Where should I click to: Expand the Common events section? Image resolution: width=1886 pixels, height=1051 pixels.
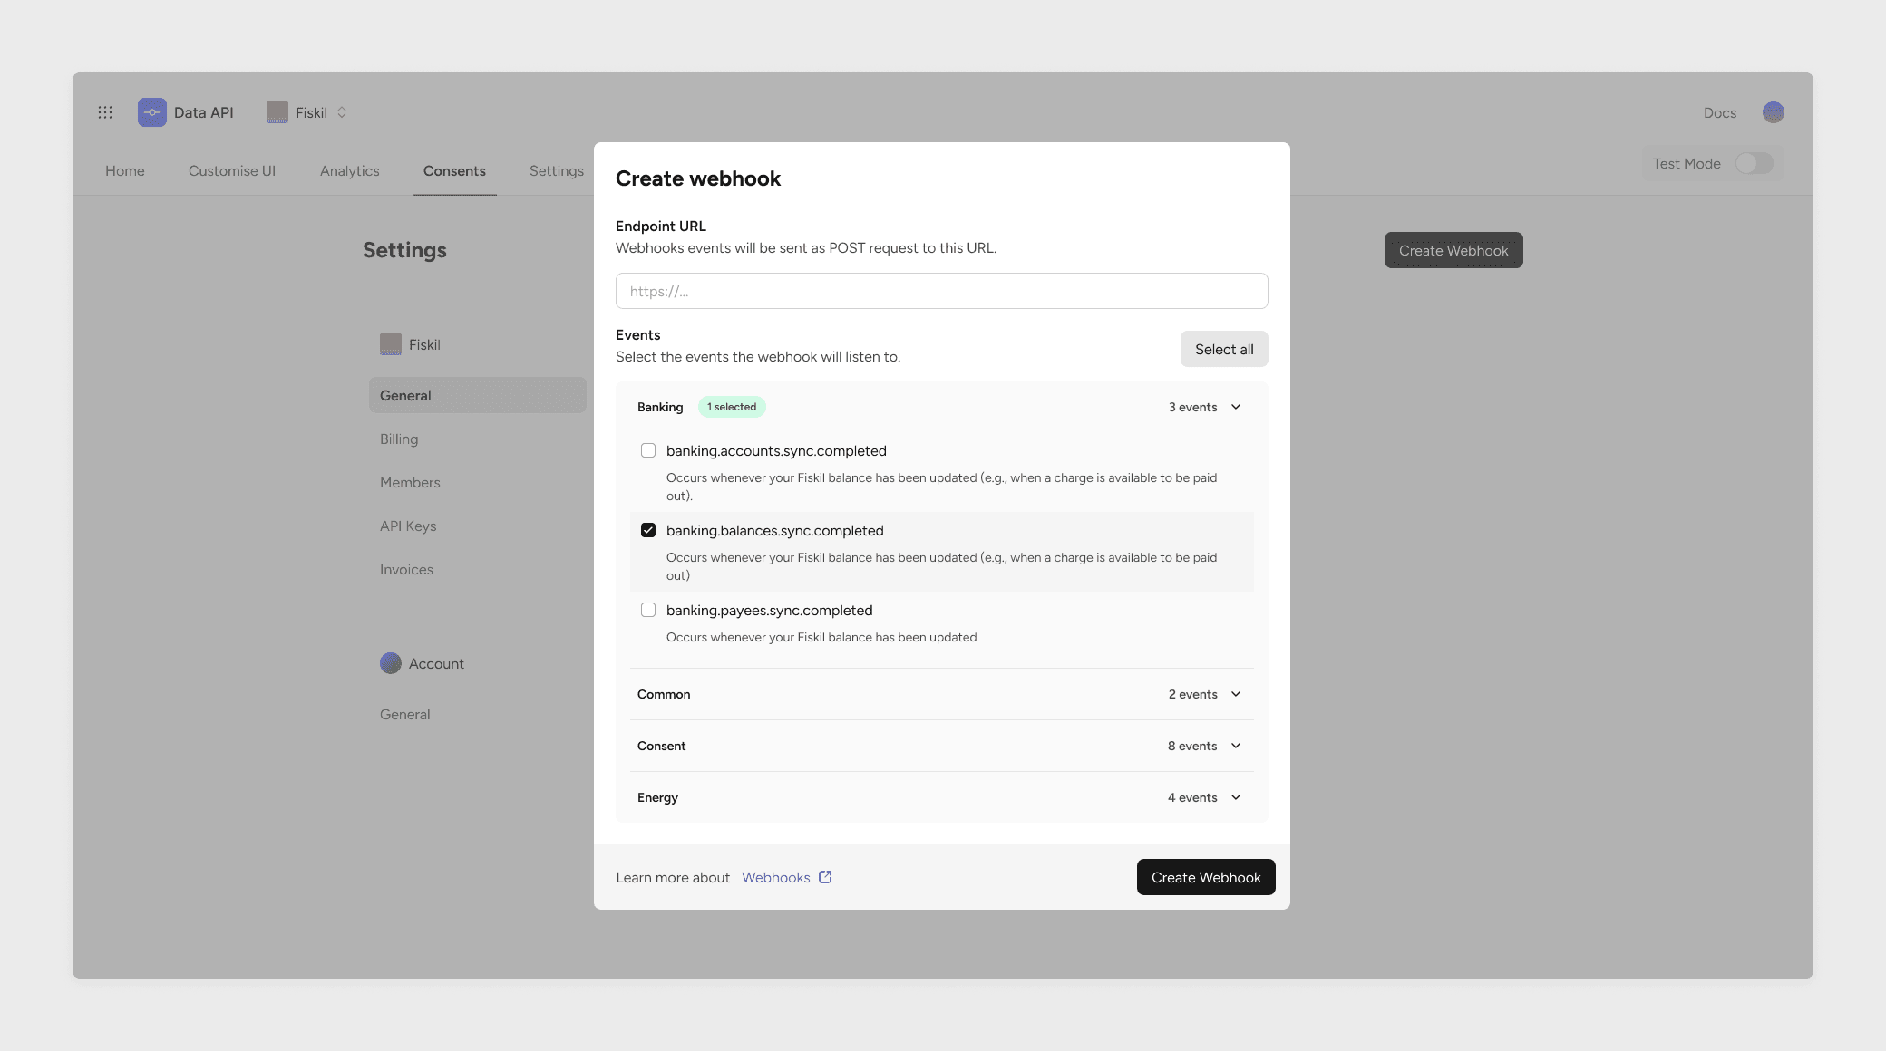pyautogui.click(x=1235, y=694)
